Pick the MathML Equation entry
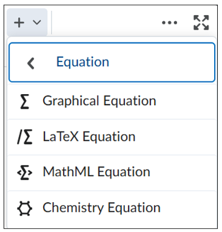 point(112,172)
